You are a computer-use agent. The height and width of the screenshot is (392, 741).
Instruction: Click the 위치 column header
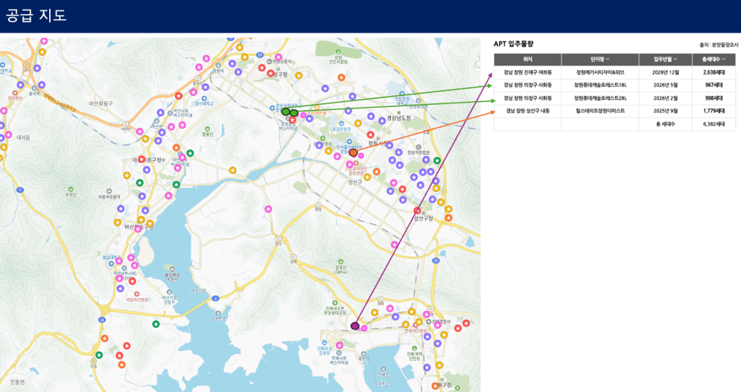pyautogui.click(x=527, y=60)
